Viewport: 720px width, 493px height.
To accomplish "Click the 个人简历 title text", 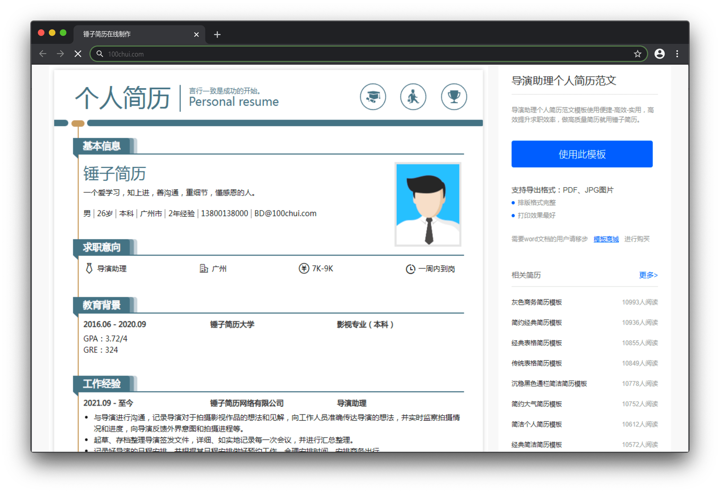I will tap(122, 98).
